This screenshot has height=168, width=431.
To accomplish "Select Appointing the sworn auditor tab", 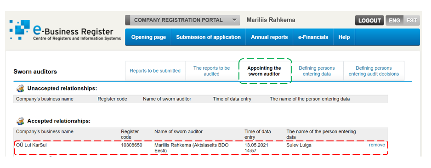I will tap(264, 71).
